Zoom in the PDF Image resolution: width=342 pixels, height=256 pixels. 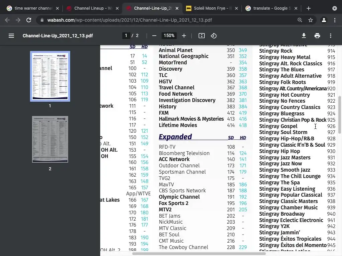tap(184, 36)
